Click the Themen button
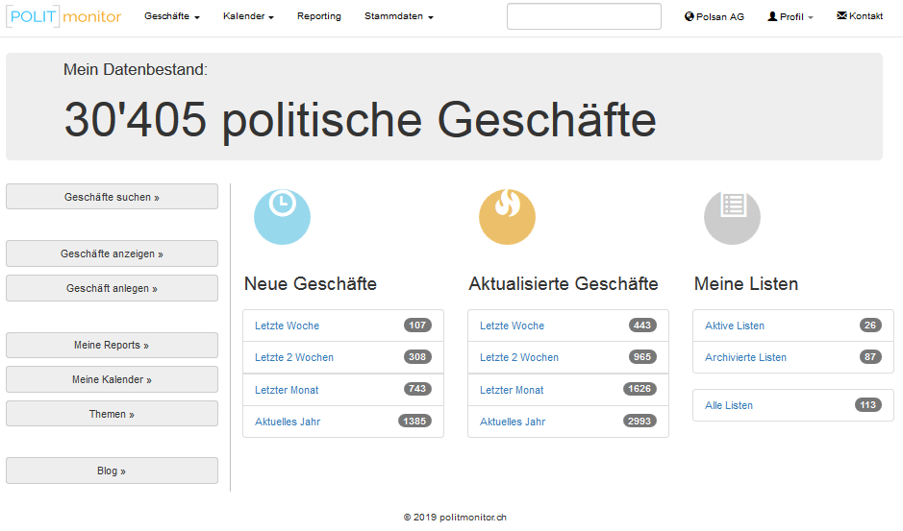903x531 pixels. pyautogui.click(x=112, y=414)
